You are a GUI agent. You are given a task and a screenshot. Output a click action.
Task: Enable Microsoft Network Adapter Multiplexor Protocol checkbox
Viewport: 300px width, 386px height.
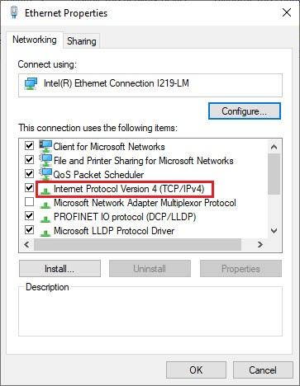point(29,202)
